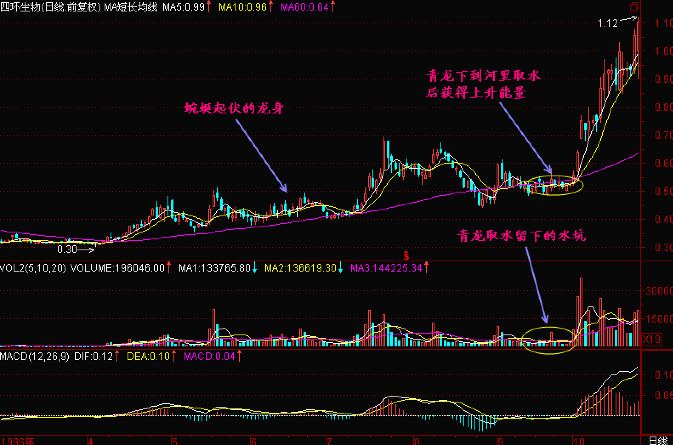This screenshot has height=445, width=673.
Task: Click the restore window icon at top right
Action: coord(634,6)
